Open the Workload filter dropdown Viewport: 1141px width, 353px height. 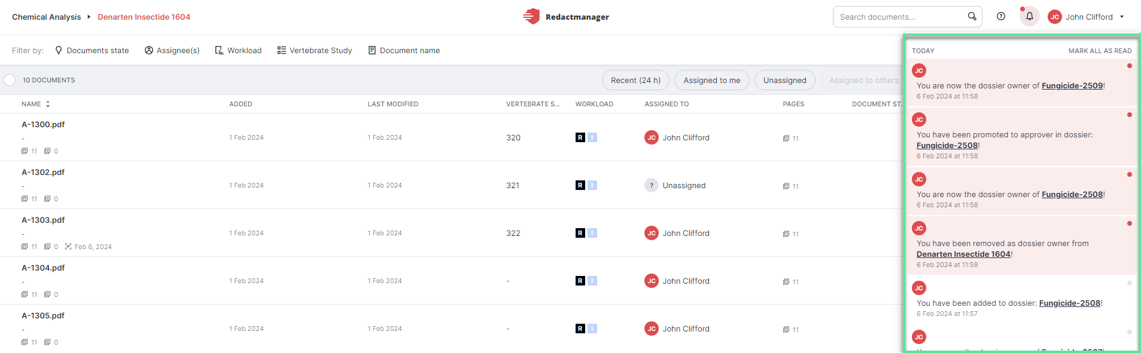pyautogui.click(x=238, y=50)
